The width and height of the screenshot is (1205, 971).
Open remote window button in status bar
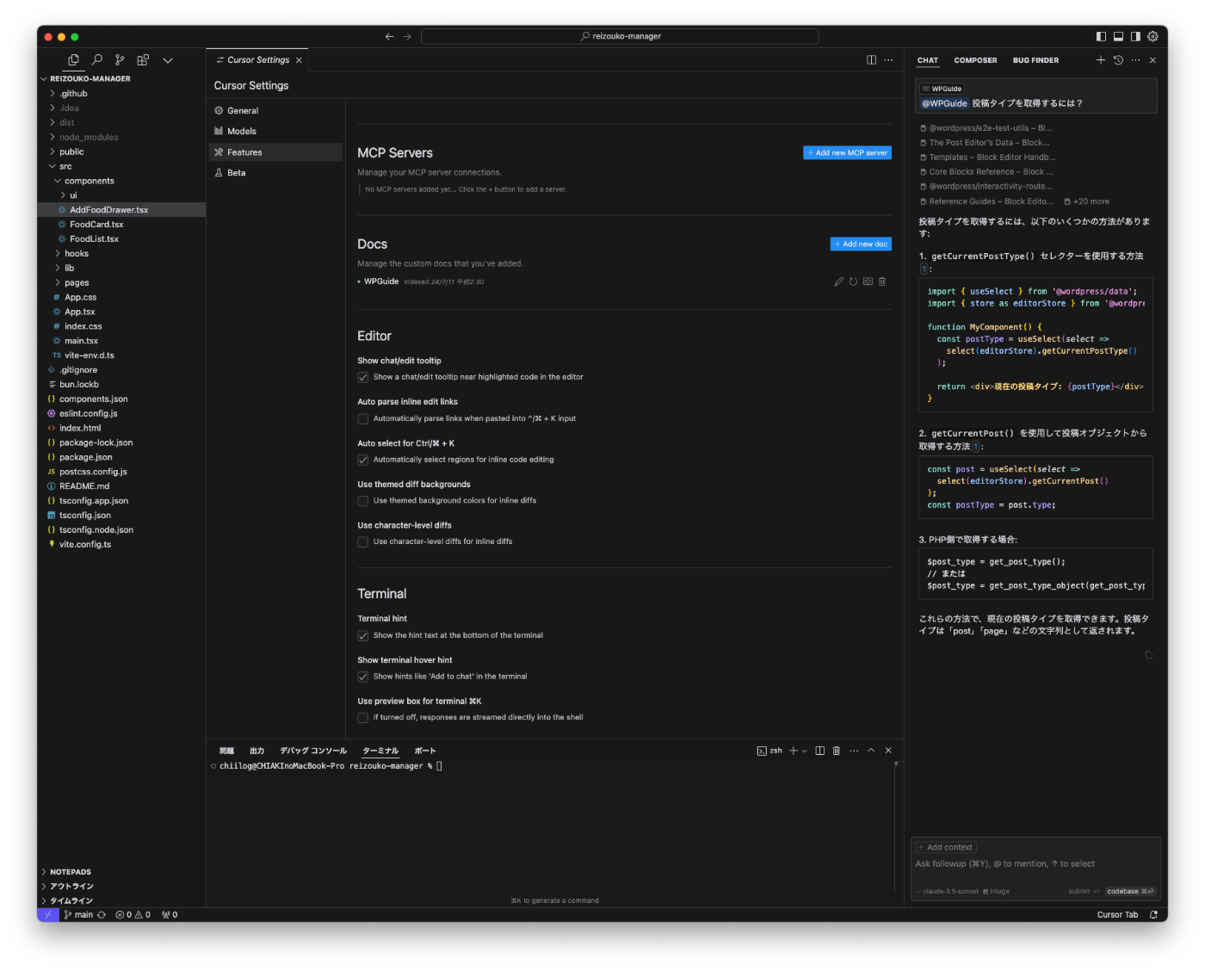(x=48, y=915)
